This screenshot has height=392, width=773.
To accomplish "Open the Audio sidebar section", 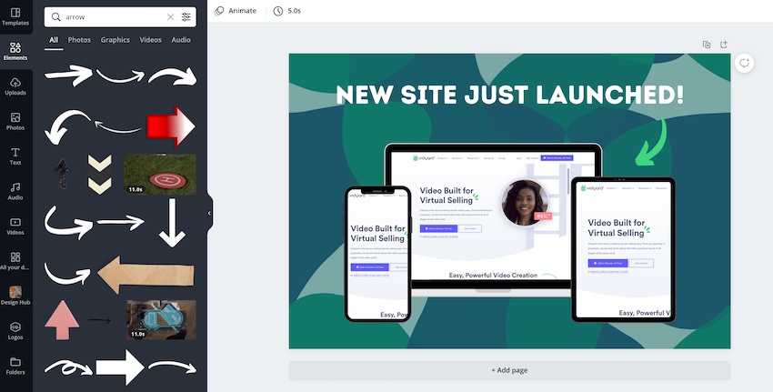I will [x=15, y=191].
